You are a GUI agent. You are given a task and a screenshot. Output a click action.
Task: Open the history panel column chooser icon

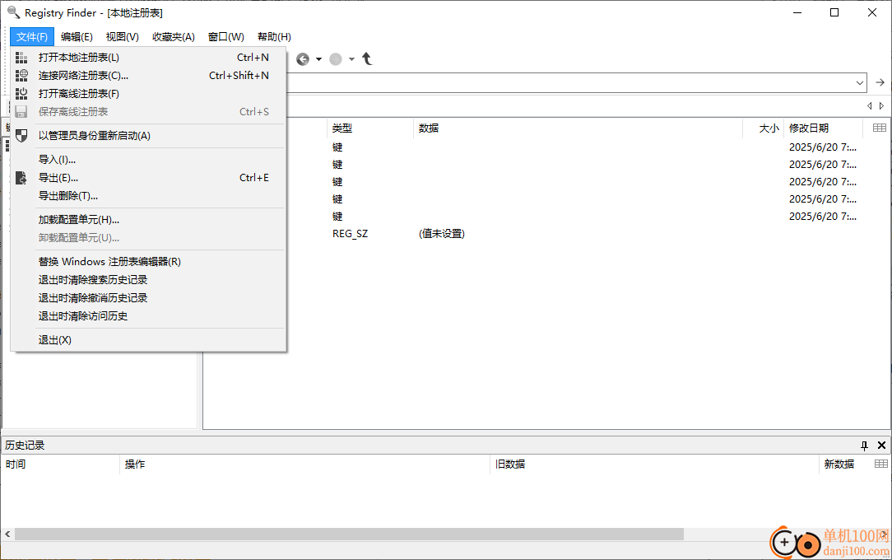pyautogui.click(x=880, y=464)
